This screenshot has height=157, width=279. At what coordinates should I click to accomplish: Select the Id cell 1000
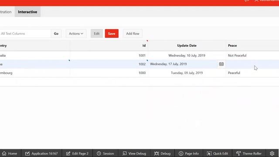[109, 73]
